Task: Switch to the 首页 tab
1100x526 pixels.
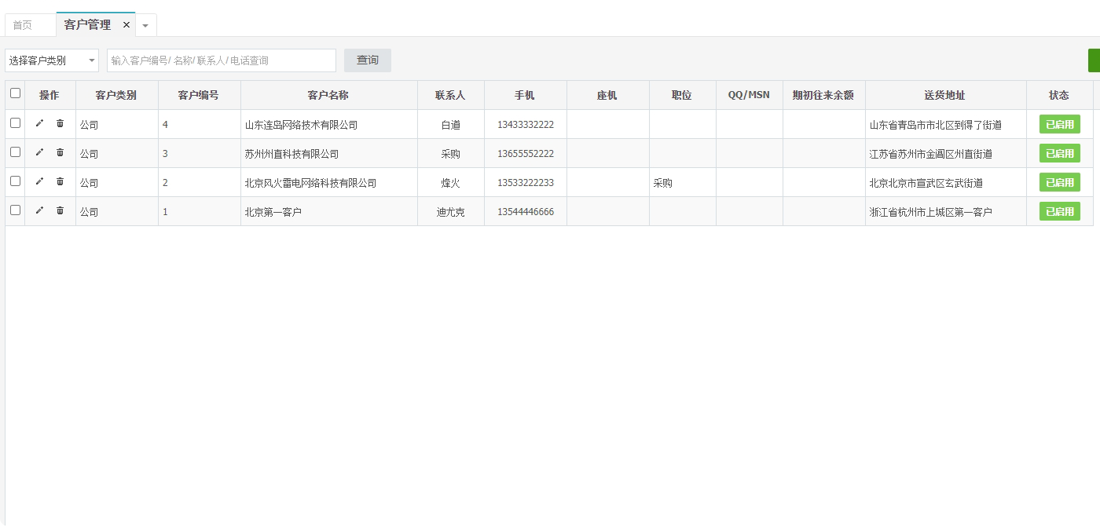Action: pos(23,25)
